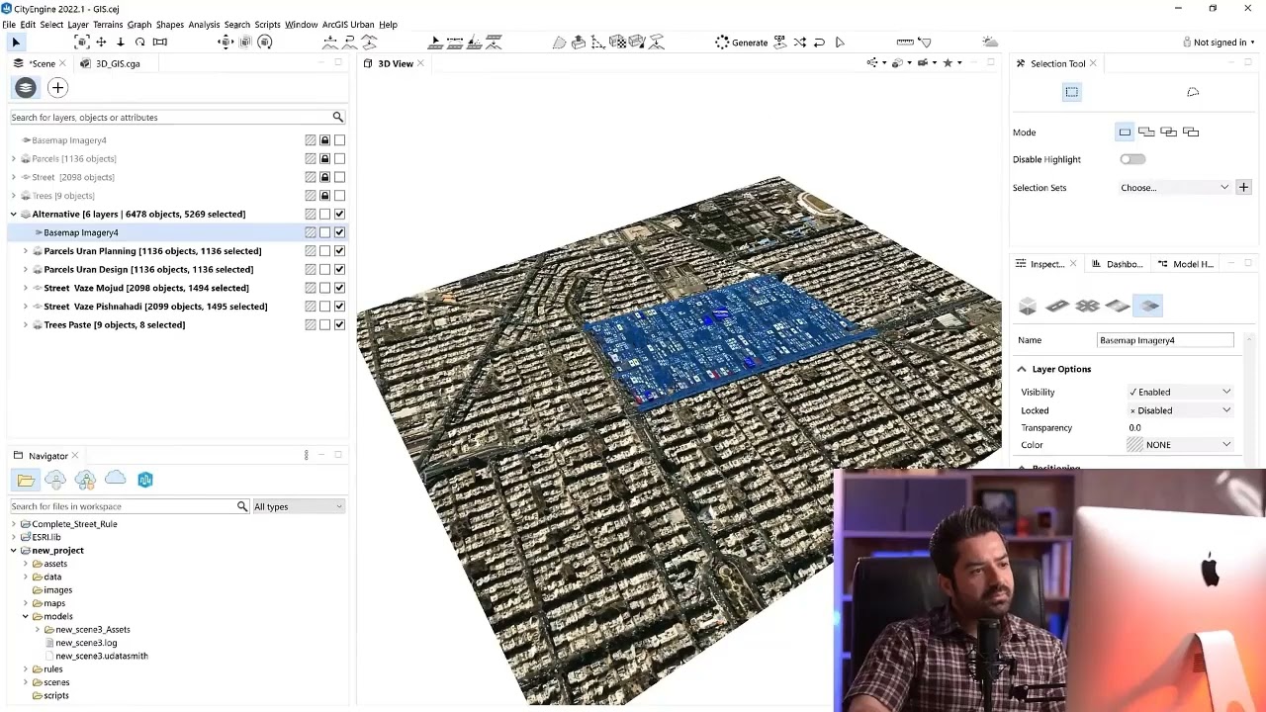The image size is (1266, 712).
Task: Click the Assign Rule File (cga) icon
Action: click(x=780, y=43)
